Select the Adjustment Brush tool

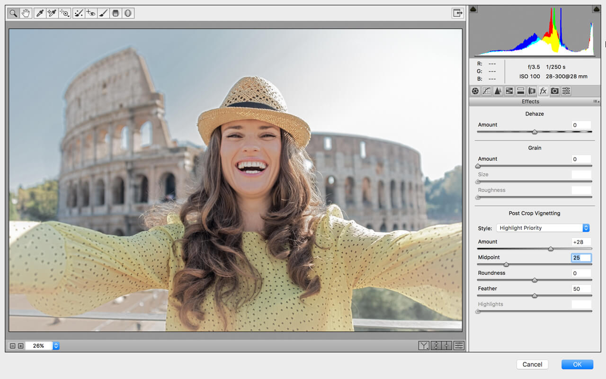tap(103, 13)
